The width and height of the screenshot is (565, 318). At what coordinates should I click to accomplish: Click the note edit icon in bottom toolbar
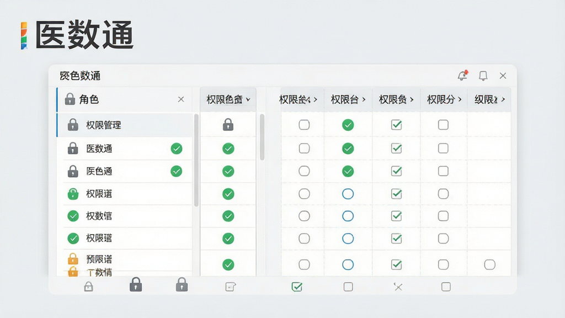click(x=230, y=287)
